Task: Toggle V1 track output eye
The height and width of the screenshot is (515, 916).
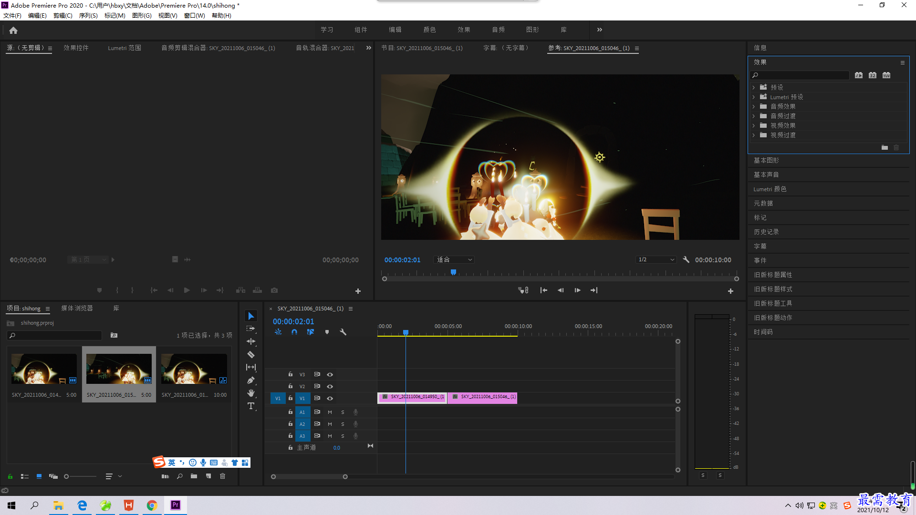Action: (x=330, y=399)
